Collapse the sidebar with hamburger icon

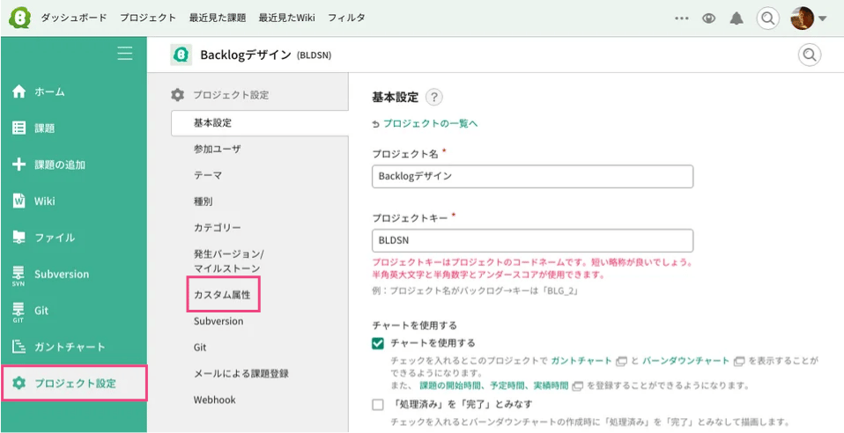tap(125, 54)
